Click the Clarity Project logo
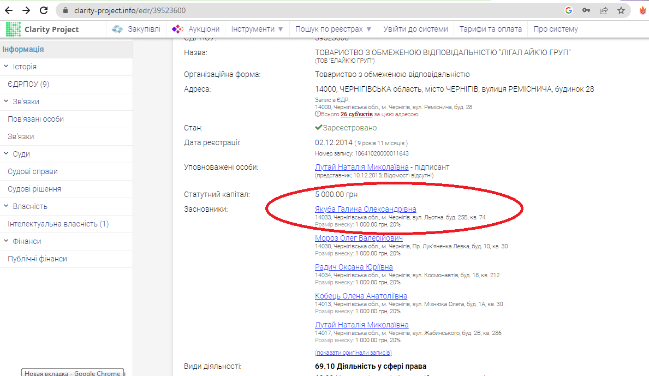 pos(43,29)
